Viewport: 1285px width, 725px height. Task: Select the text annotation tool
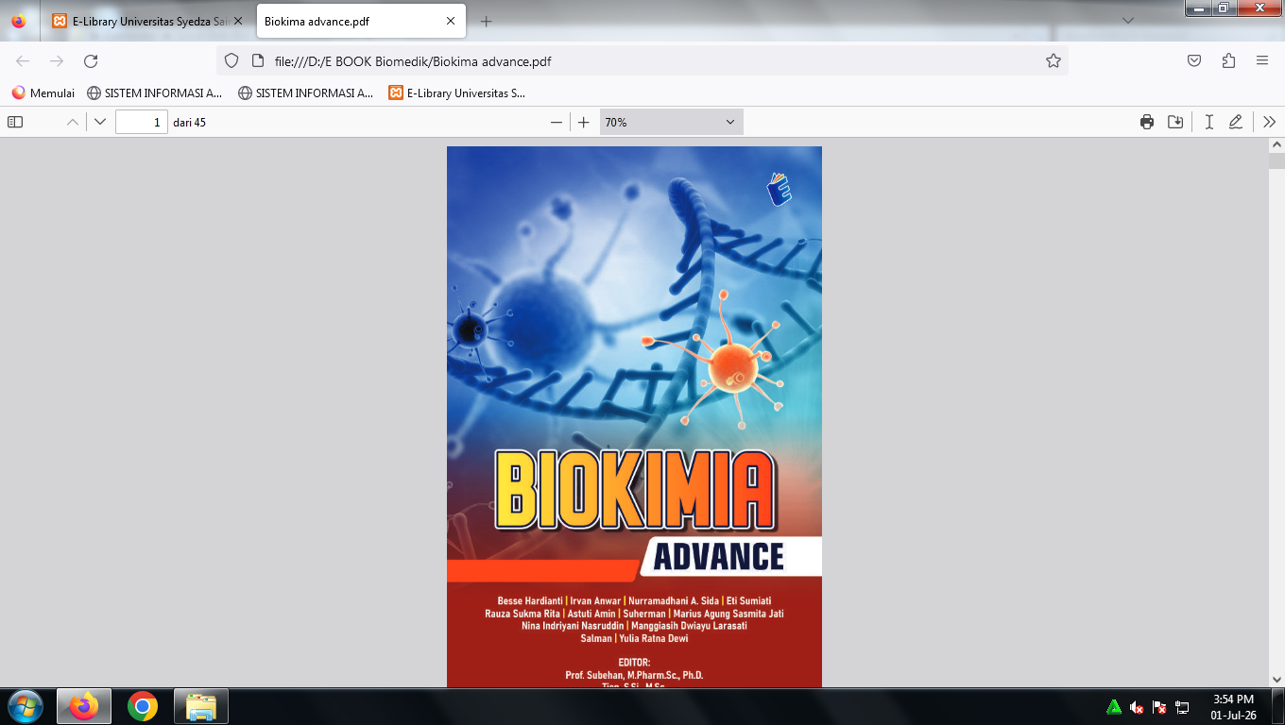[x=1208, y=122]
